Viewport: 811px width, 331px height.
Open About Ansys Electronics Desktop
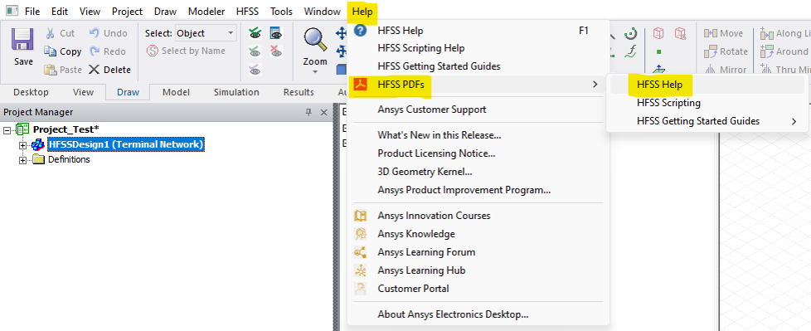[453, 314]
